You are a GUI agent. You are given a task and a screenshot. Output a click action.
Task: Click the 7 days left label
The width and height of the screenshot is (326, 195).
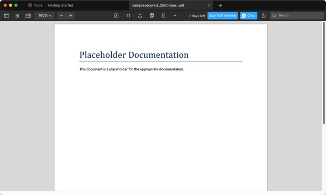197,16
